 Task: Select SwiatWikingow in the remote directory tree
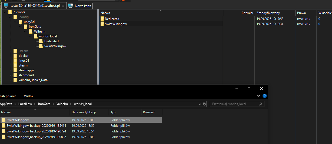click(55, 46)
